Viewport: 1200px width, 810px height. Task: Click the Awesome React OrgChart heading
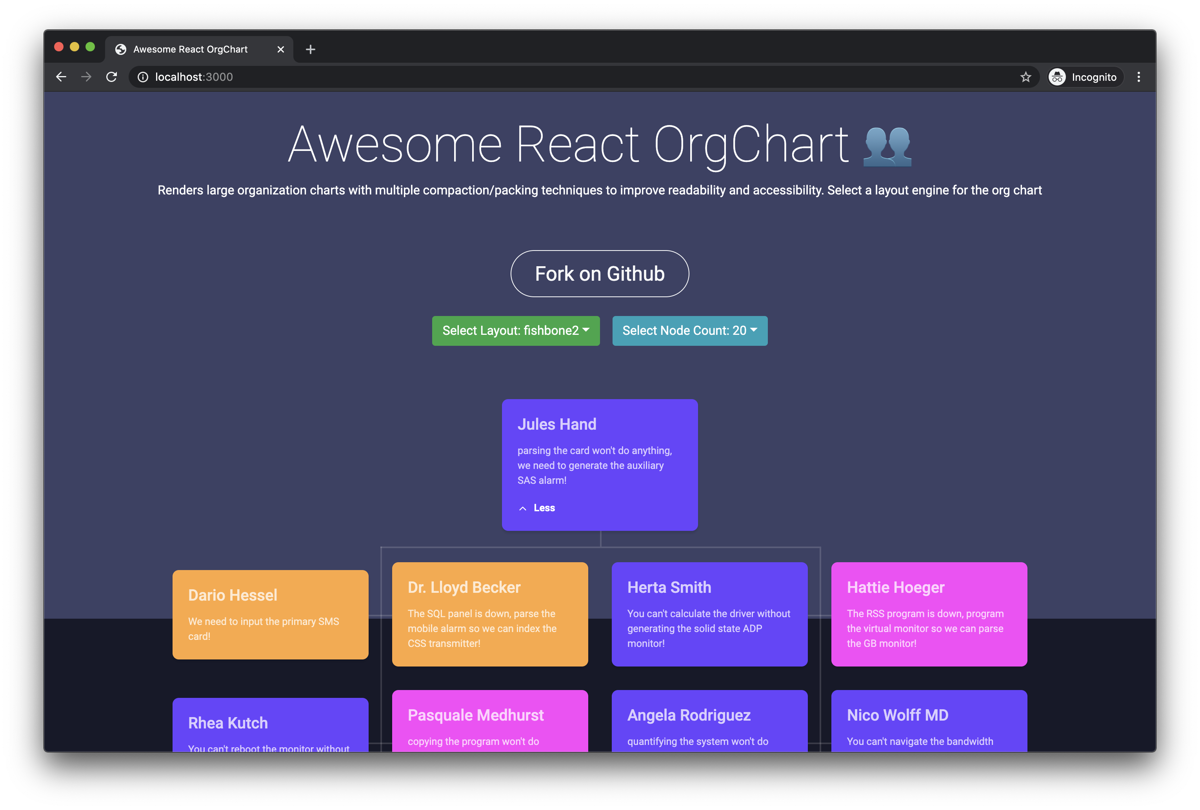[x=568, y=145]
